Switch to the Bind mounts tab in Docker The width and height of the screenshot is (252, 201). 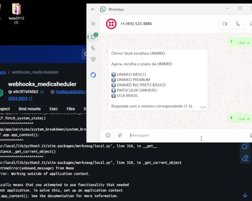coord(29,109)
